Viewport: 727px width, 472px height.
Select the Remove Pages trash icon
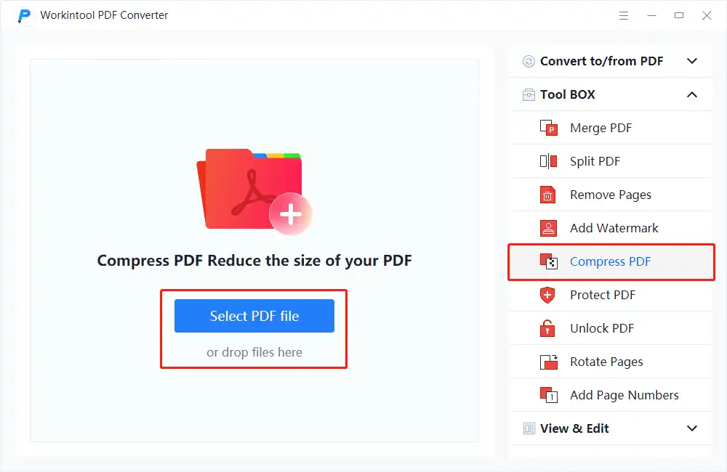(x=548, y=195)
